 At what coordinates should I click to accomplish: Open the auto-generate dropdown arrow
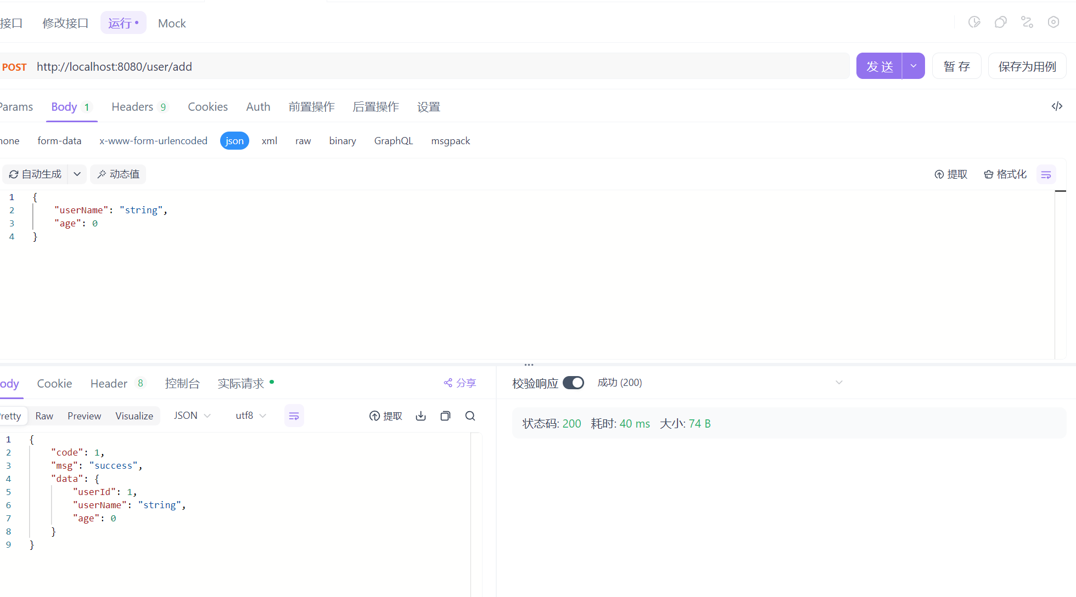[77, 174]
